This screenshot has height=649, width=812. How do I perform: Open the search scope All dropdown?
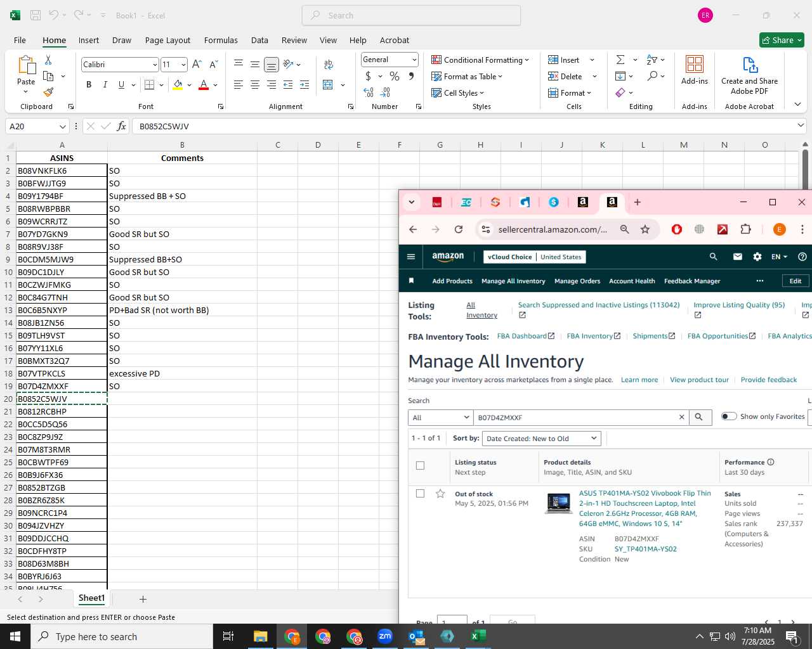click(x=440, y=418)
